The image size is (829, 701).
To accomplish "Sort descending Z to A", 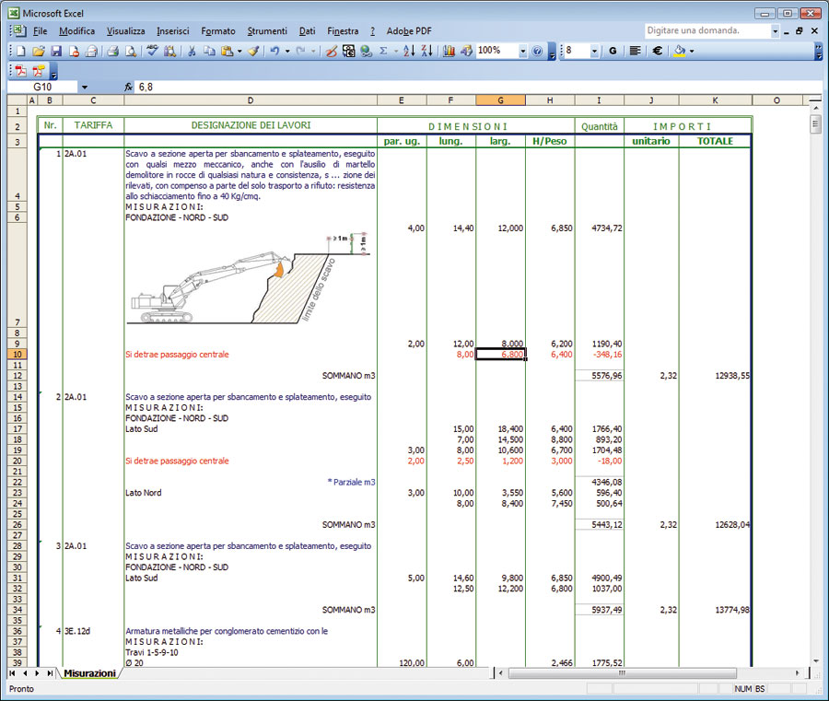I will [x=427, y=52].
